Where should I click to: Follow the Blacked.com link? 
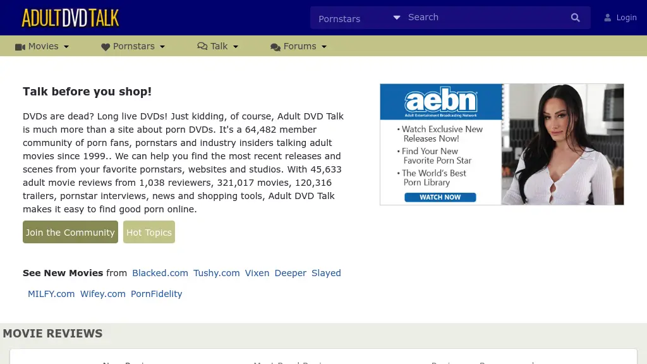[x=160, y=273]
